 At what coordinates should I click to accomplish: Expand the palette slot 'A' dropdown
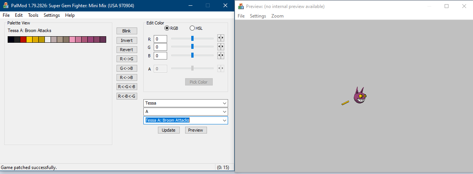[x=186, y=112]
